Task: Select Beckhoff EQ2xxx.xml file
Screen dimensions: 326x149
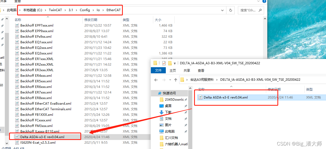Action: pyautogui.click(x=36, y=48)
